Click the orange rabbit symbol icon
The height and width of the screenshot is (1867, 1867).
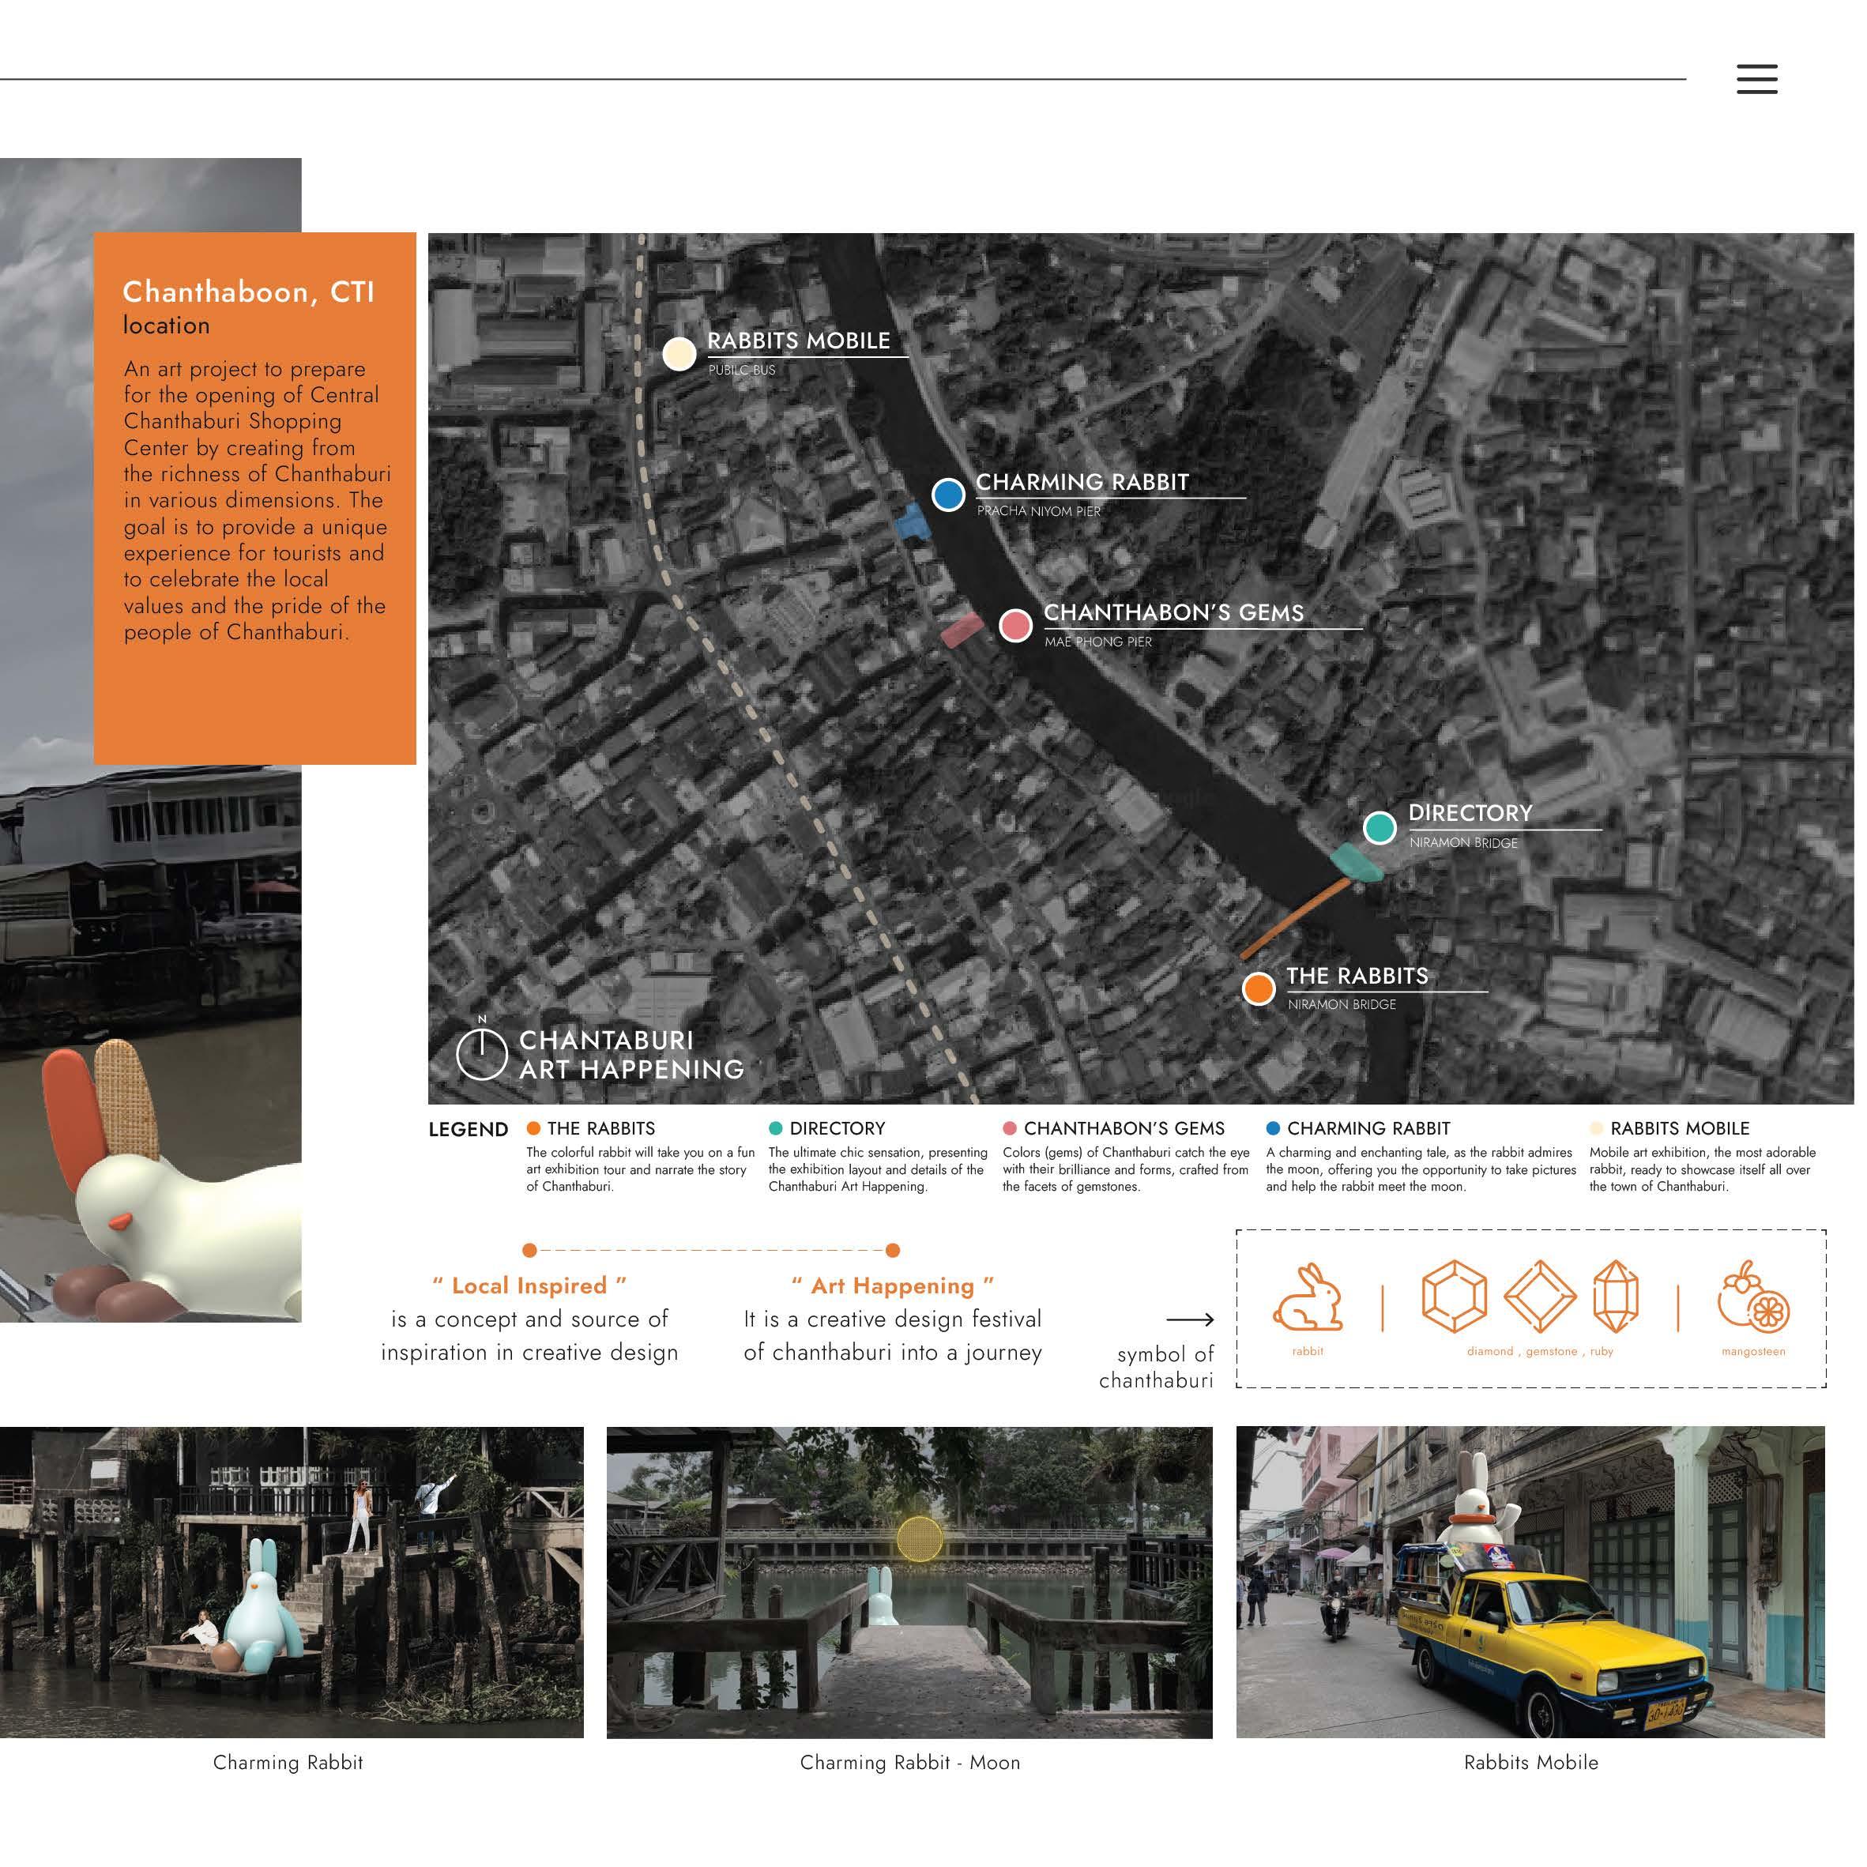point(1308,1298)
